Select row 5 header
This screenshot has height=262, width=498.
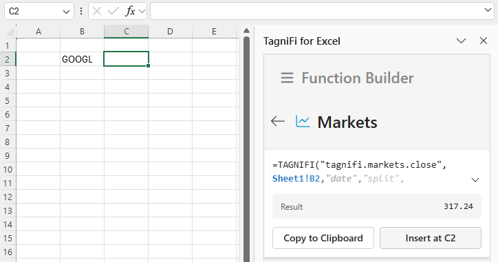click(x=8, y=100)
